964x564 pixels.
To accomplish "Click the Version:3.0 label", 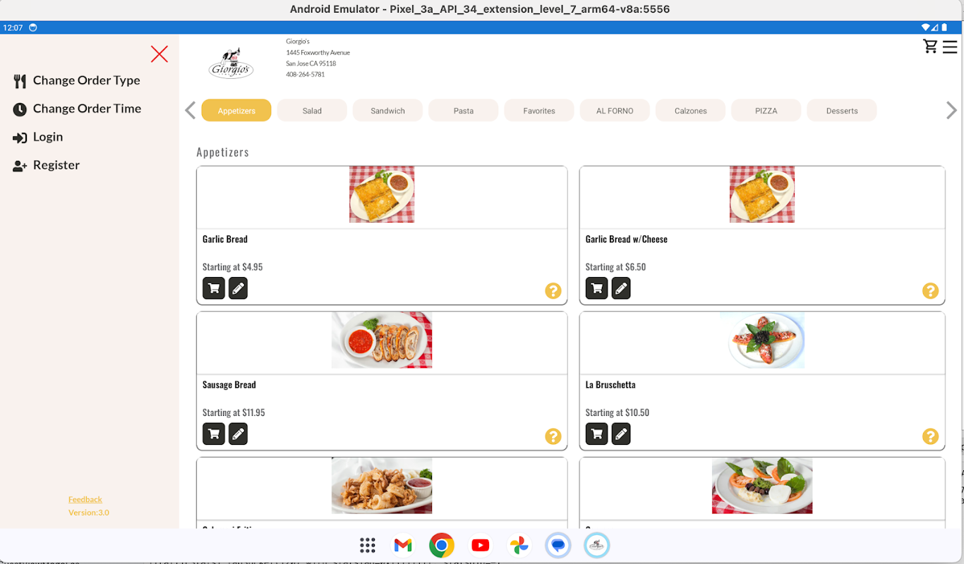I will click(x=89, y=513).
